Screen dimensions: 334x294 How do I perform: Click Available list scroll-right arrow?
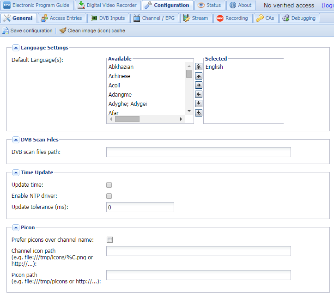pyautogui.click(x=181, y=119)
